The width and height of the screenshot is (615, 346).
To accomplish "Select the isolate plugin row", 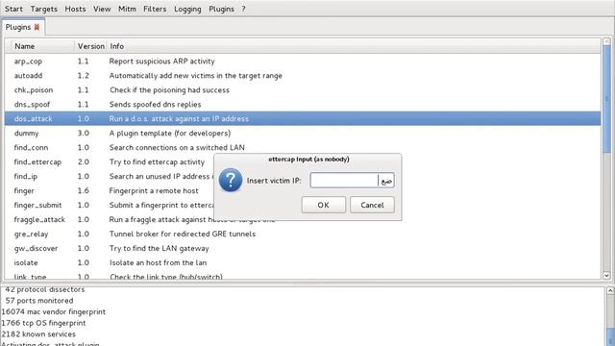I will pos(303,262).
